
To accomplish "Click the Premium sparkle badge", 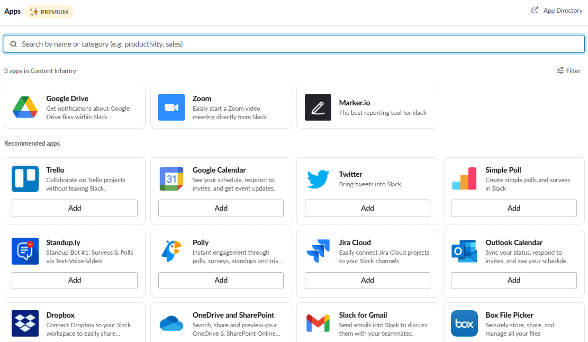I will click(x=49, y=12).
